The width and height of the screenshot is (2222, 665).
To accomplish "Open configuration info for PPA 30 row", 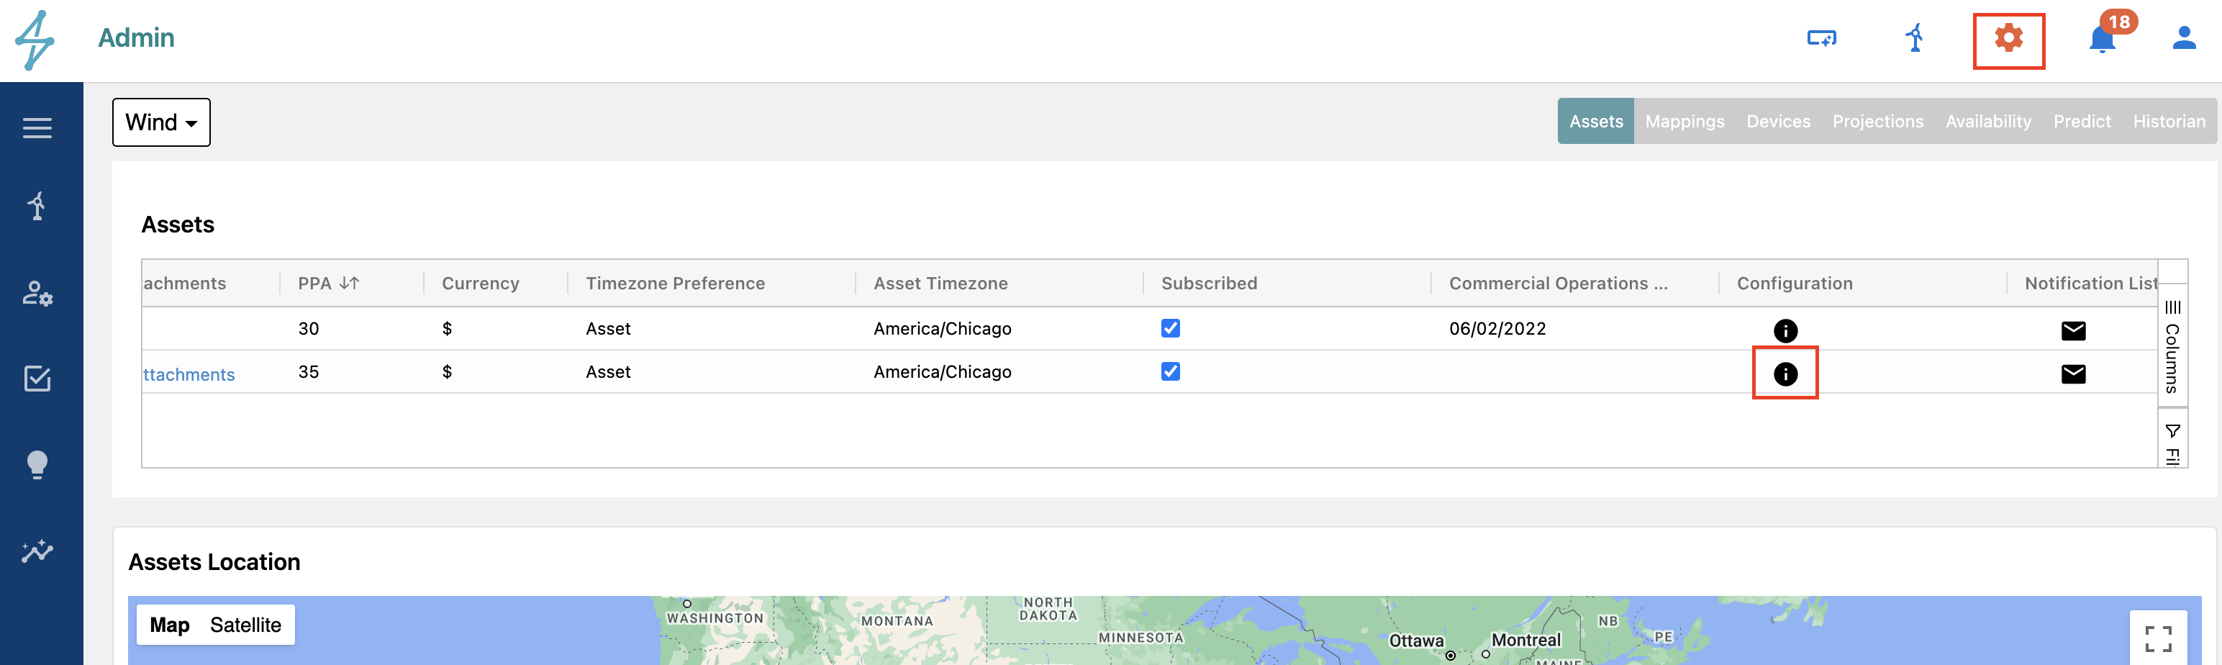I will [1785, 330].
